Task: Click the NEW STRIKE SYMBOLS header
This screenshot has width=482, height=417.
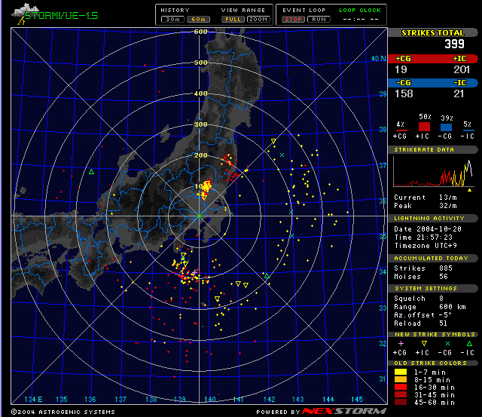Action: (435, 334)
